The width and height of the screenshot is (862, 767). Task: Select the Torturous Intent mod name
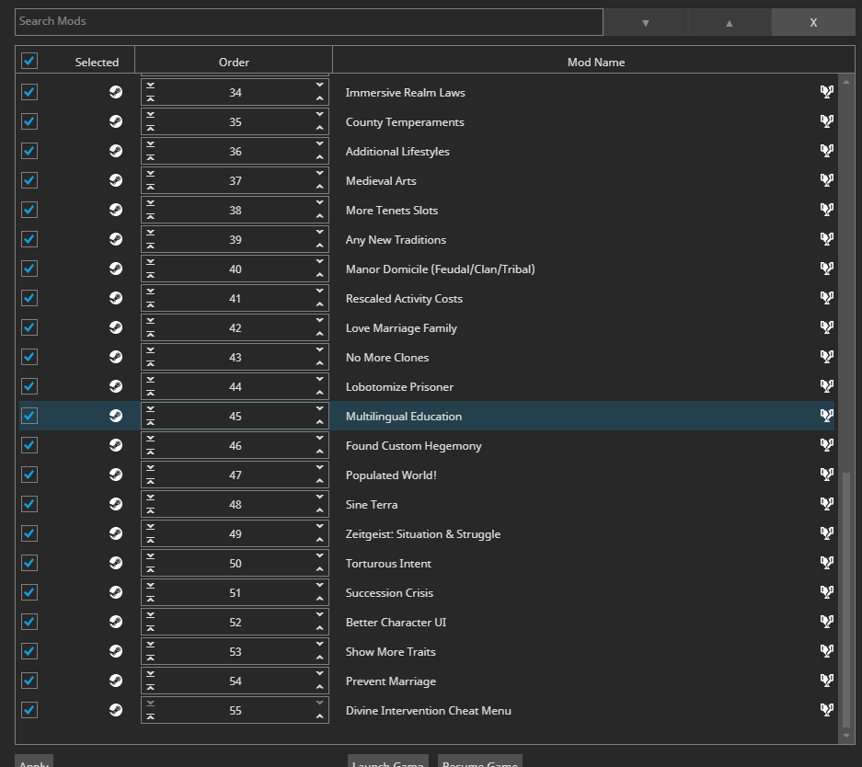coord(388,563)
